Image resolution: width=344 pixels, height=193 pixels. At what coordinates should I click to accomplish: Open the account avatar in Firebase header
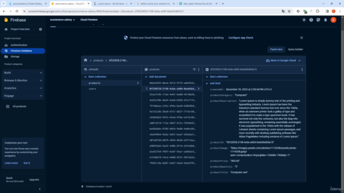[x=333, y=20]
